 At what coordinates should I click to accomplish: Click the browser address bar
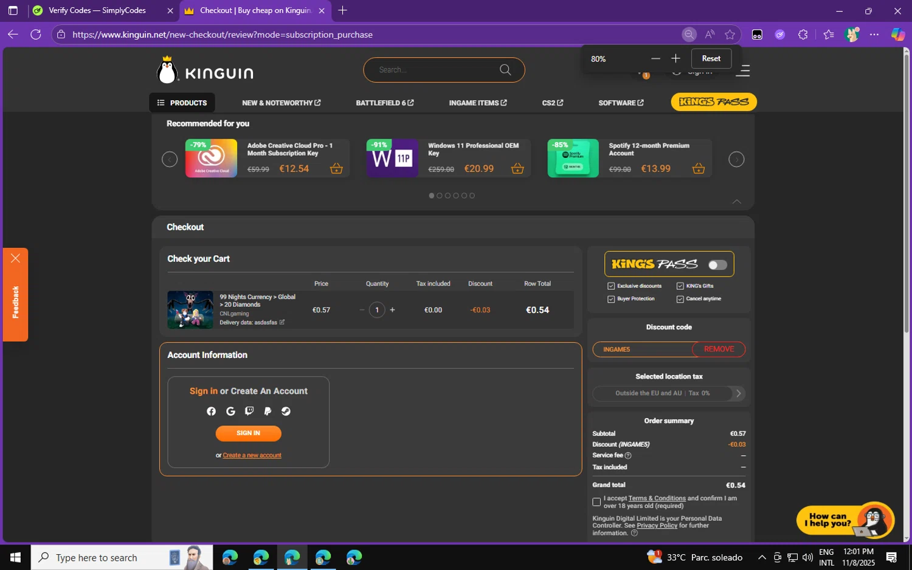pyautogui.click(x=365, y=35)
